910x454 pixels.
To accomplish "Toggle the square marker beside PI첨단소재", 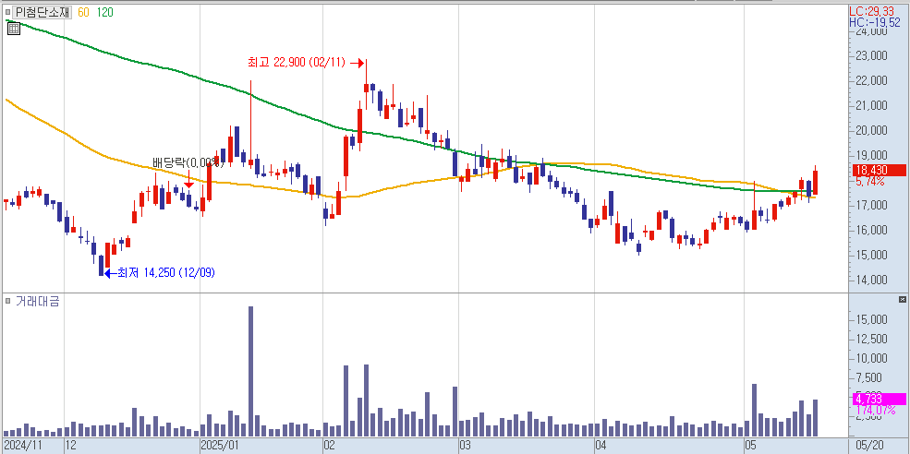I will 8,12.
